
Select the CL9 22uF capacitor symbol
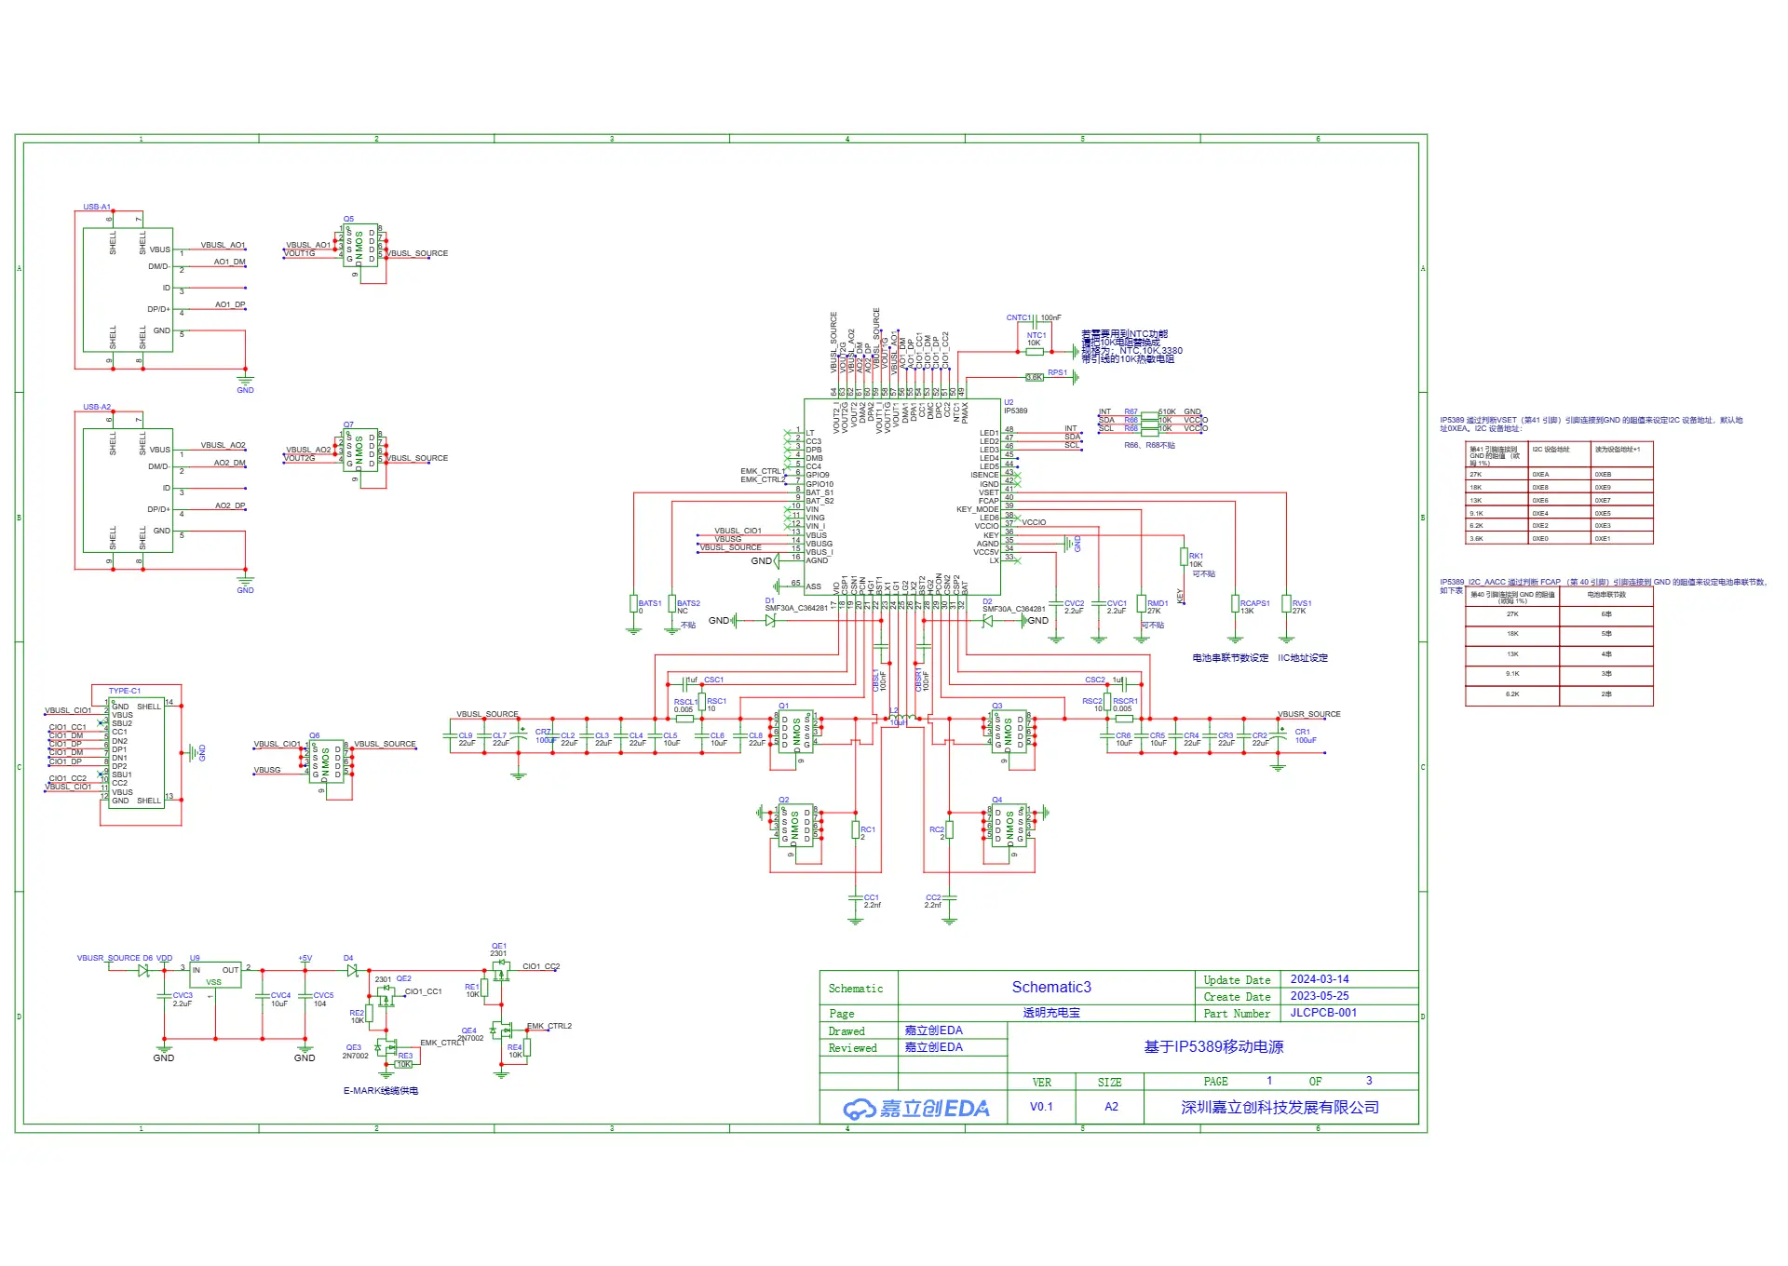[x=451, y=735]
